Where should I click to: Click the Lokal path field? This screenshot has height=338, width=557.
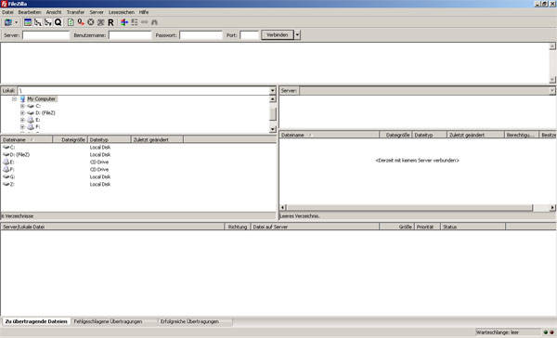point(144,91)
